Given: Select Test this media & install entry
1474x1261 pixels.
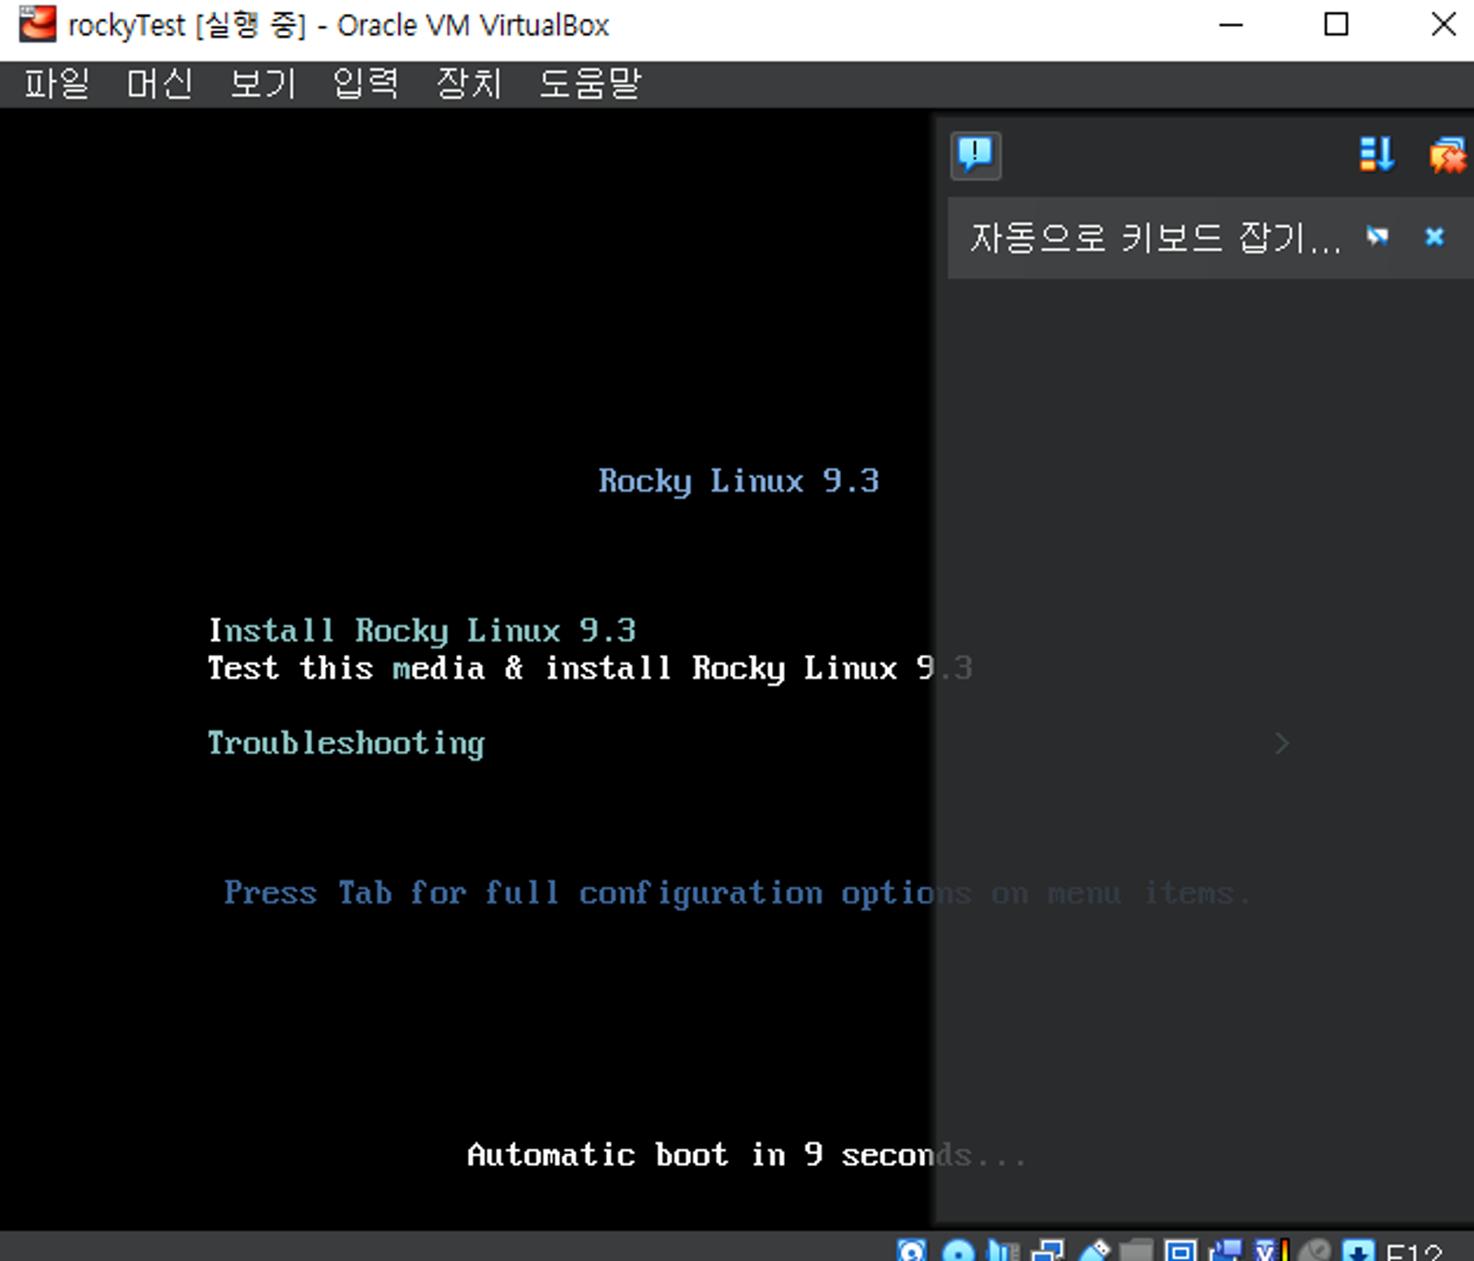Looking at the screenshot, I should tap(590, 668).
